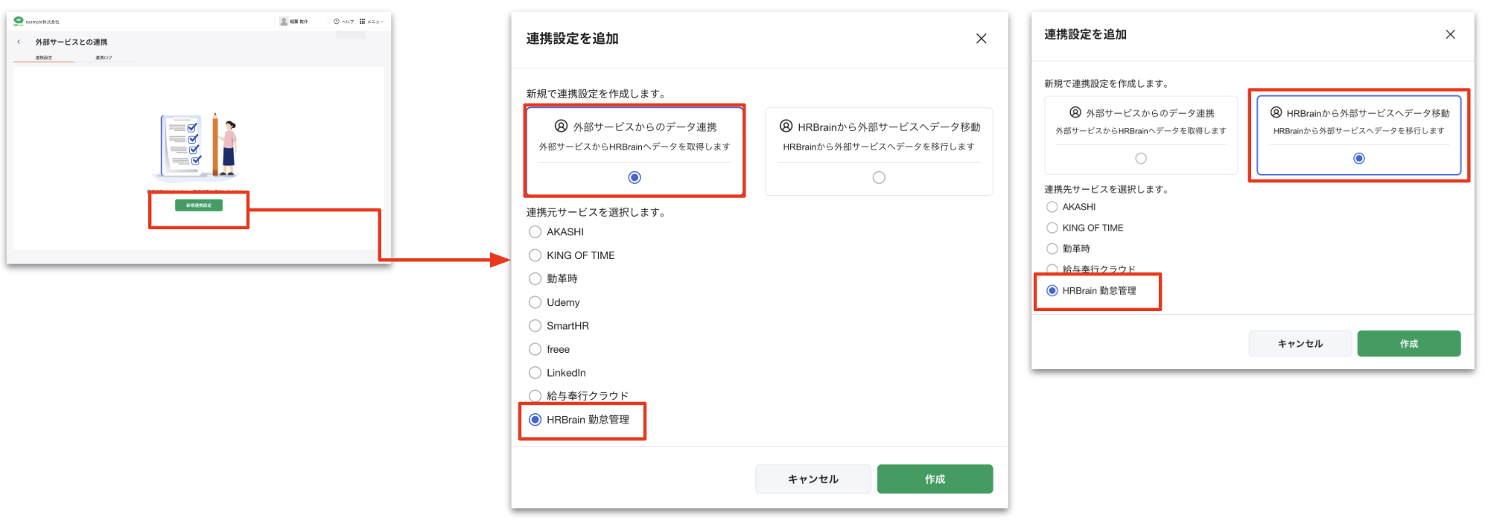The width and height of the screenshot is (1488, 527).
Task: Click キャンセル in the 連携先サービス dialog
Action: tap(1300, 344)
